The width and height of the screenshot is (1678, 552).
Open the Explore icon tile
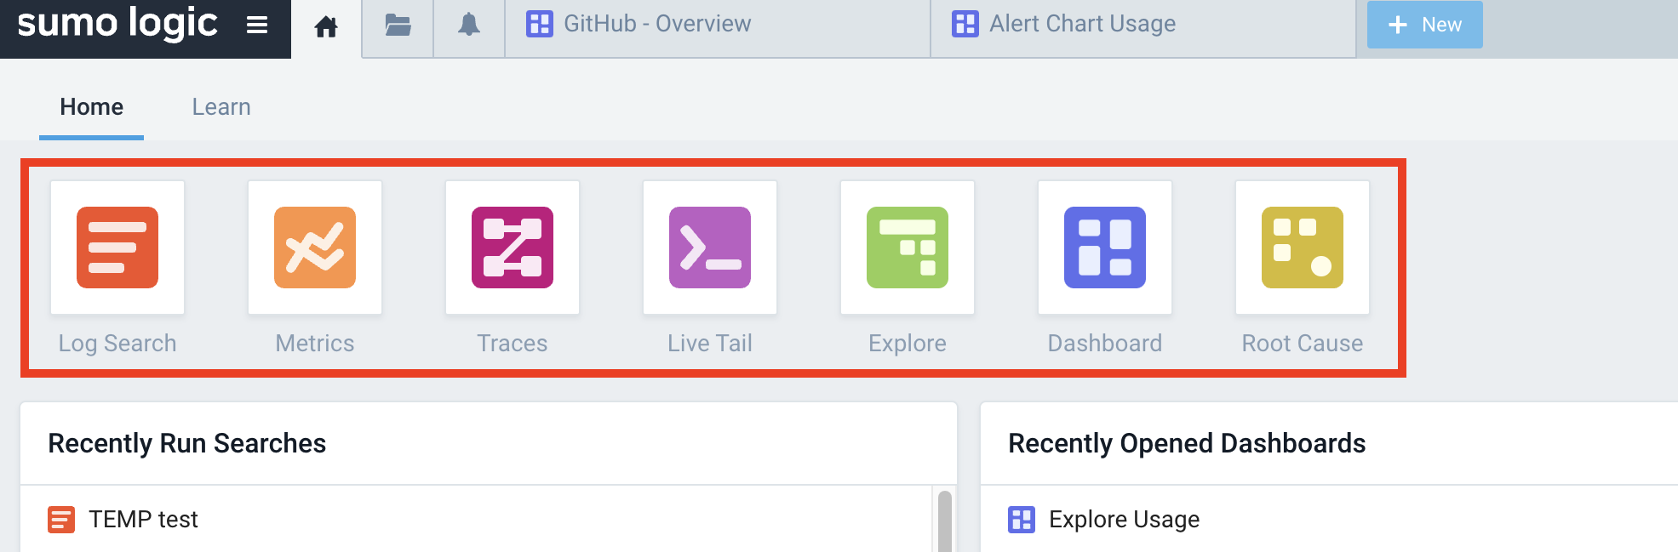pyautogui.click(x=908, y=248)
